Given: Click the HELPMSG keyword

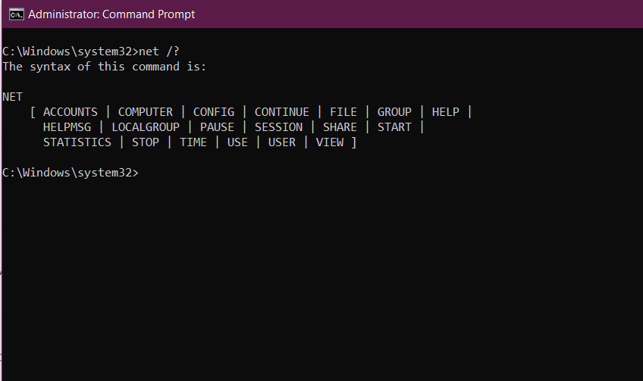Looking at the screenshot, I should [67, 127].
